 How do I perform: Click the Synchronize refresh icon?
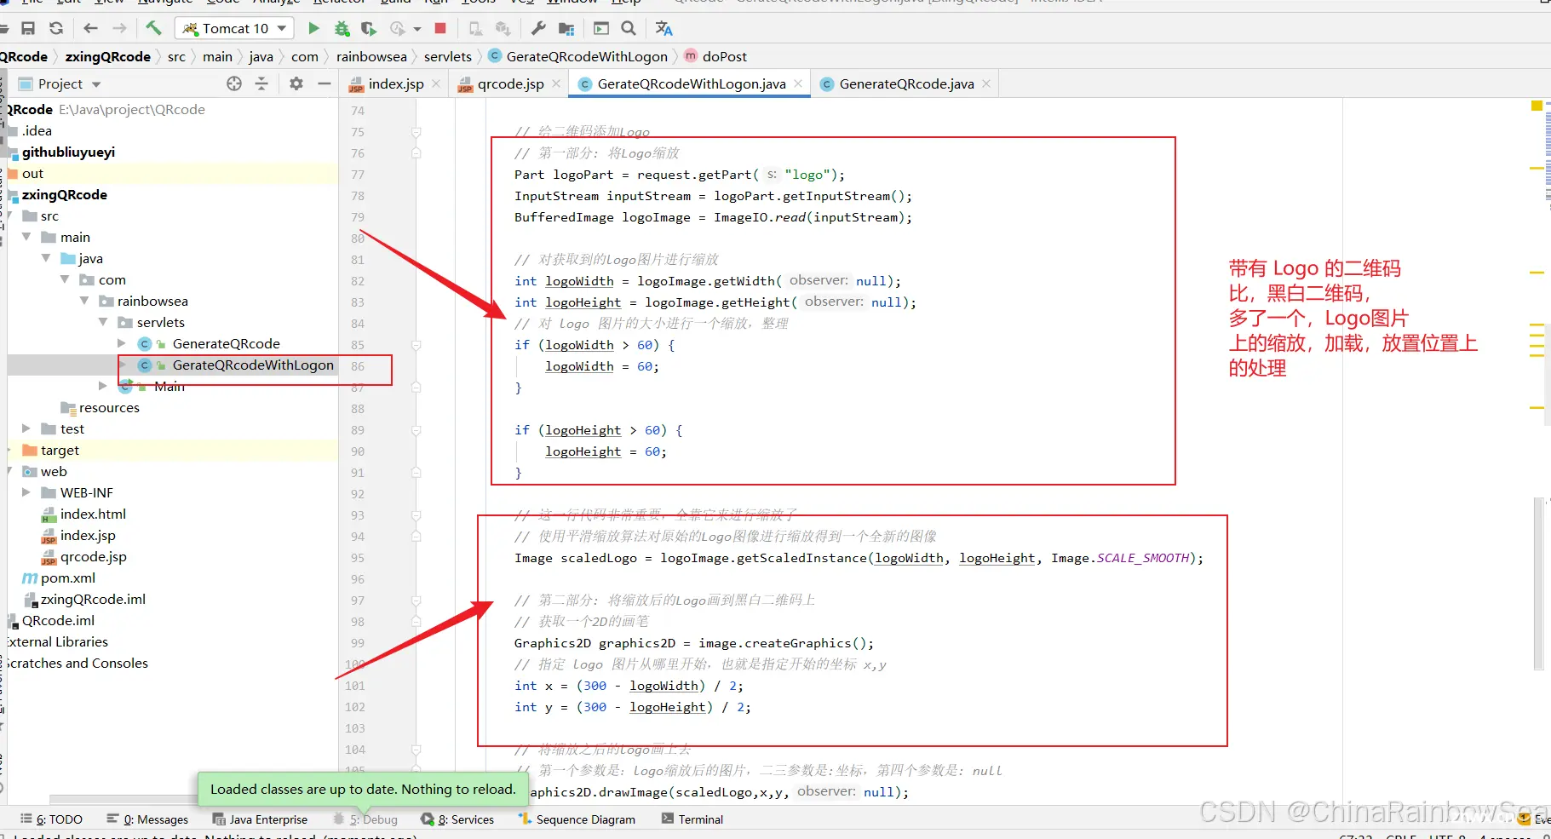(56, 28)
